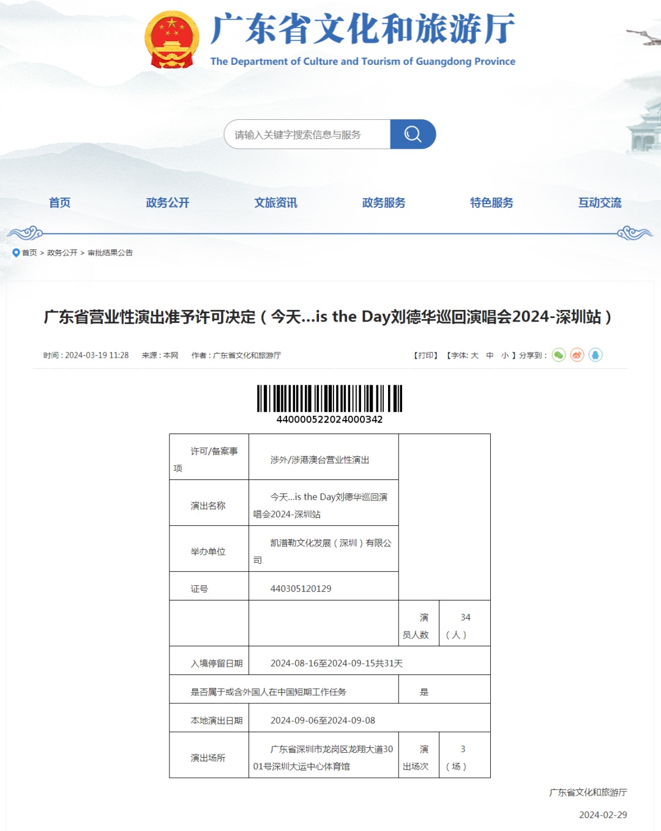Go to 审批结果公告 in breadcrumb

point(110,253)
